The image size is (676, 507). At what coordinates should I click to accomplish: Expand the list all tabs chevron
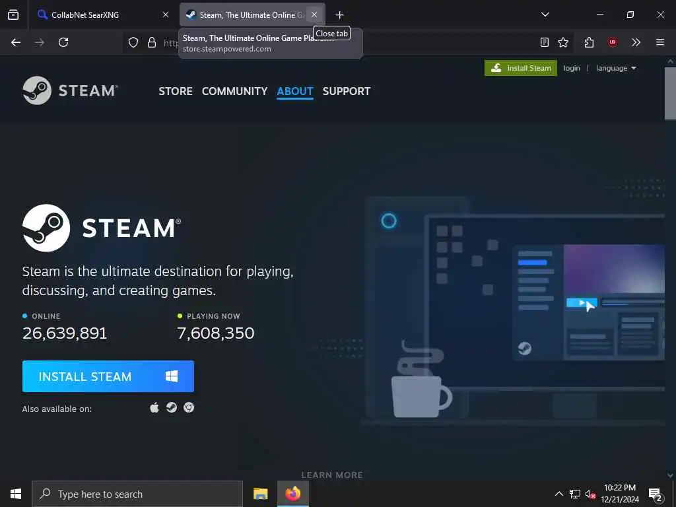click(545, 15)
